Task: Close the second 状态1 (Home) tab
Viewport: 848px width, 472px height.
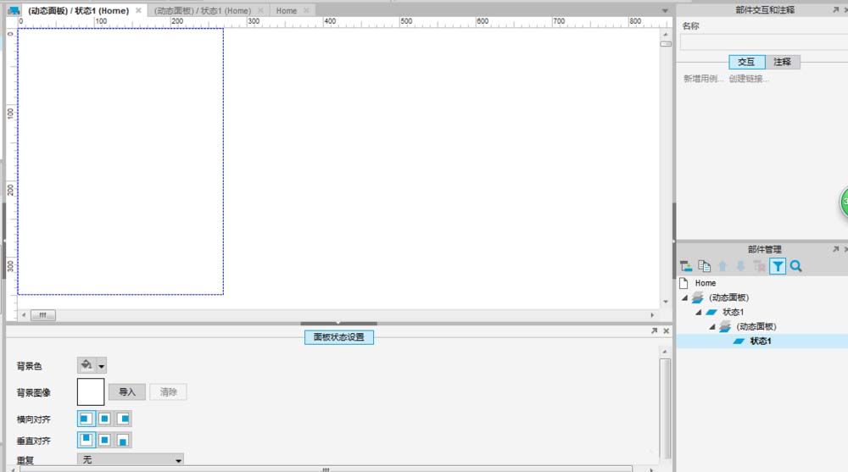Action: click(260, 10)
